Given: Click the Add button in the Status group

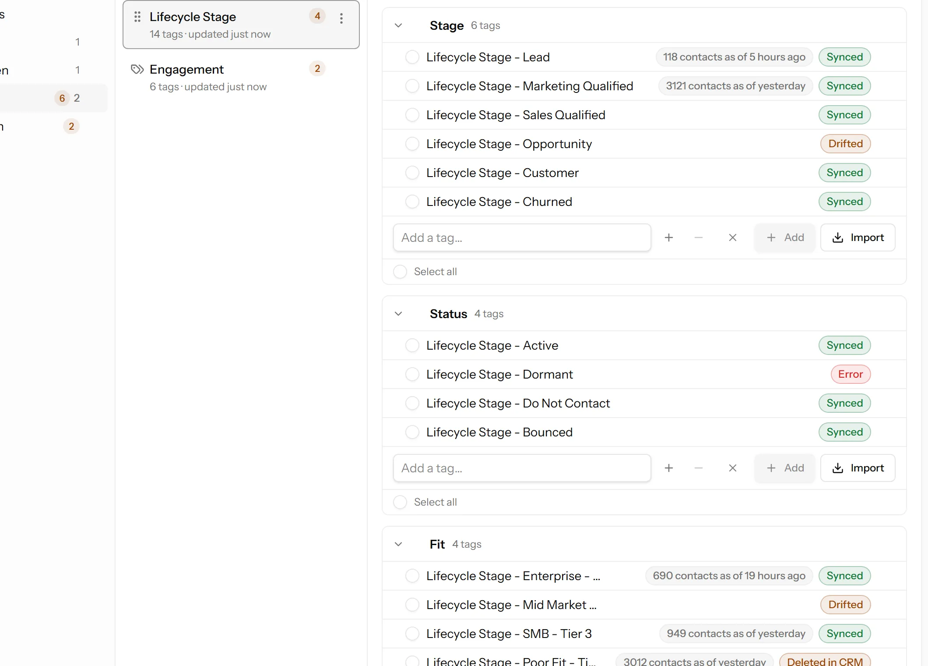Looking at the screenshot, I should (785, 468).
